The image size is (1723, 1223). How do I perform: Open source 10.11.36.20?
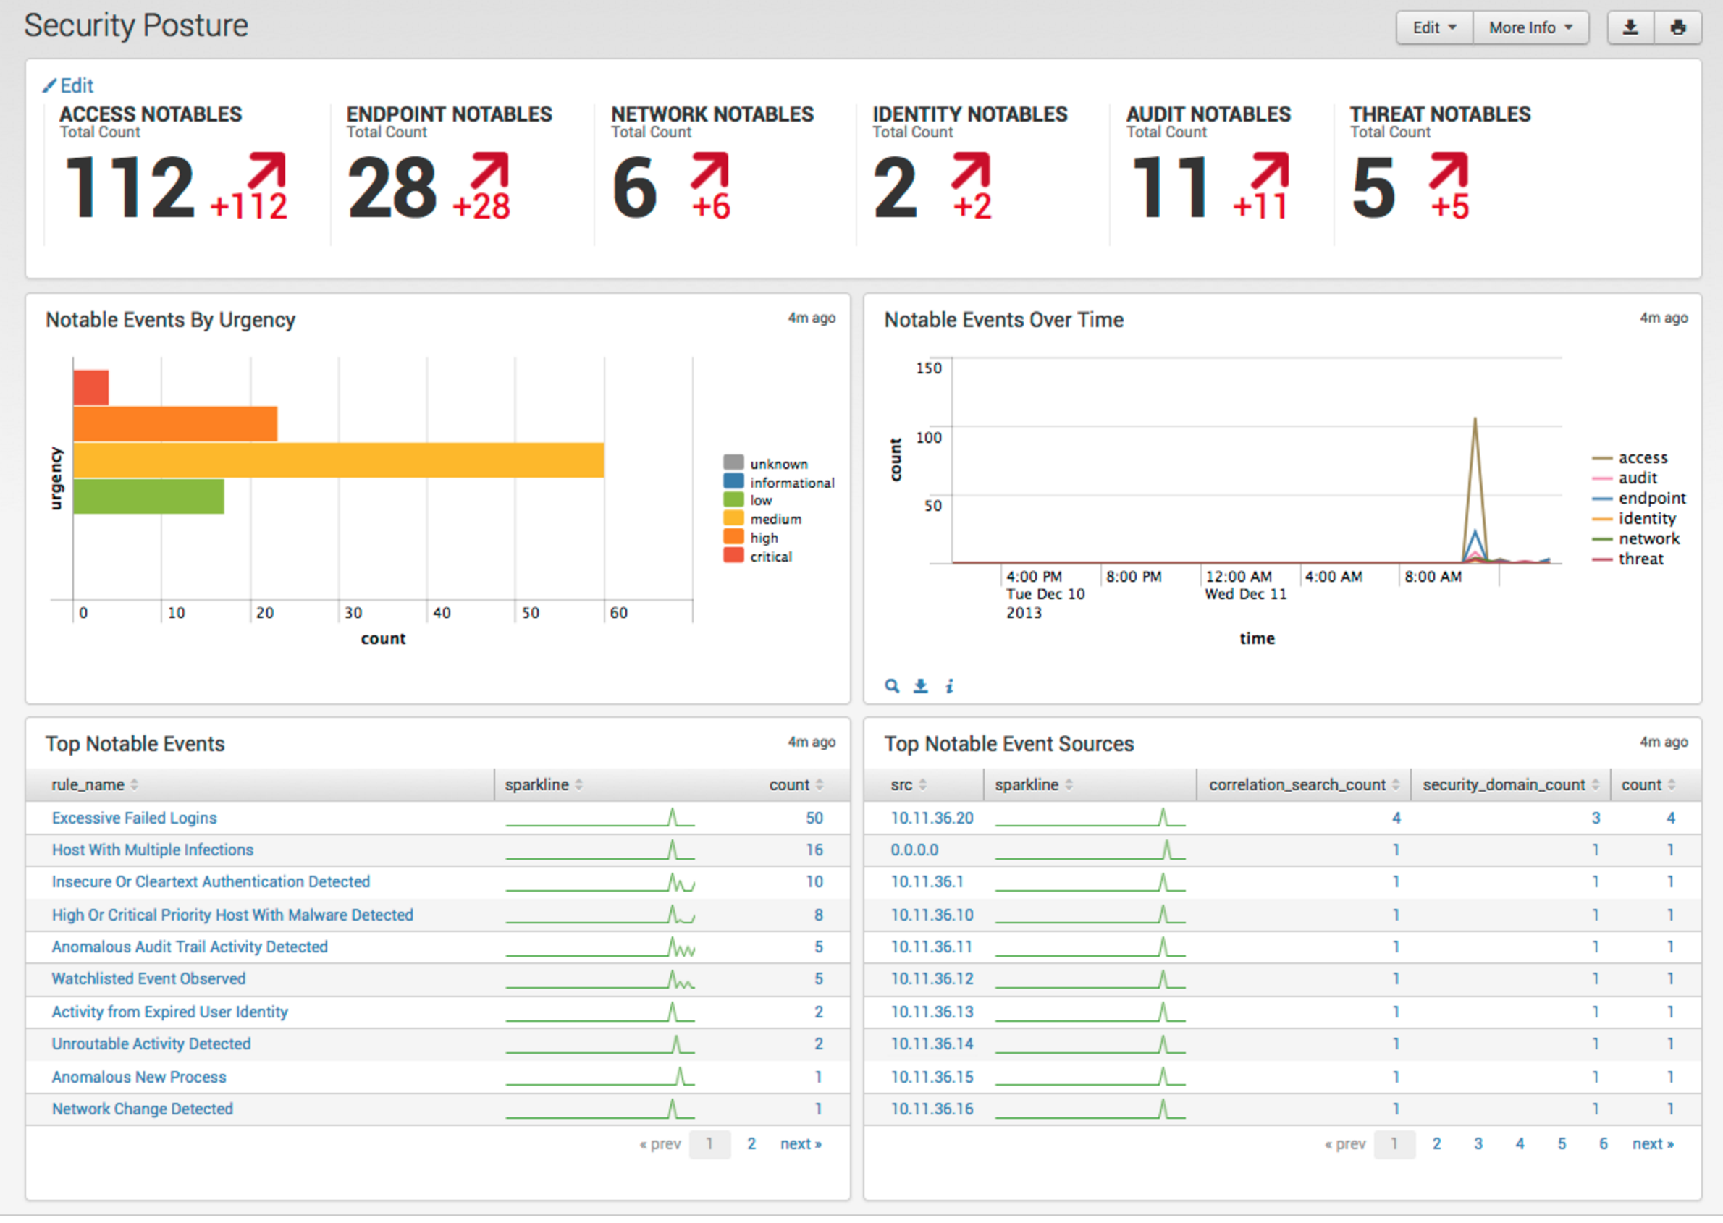932,818
